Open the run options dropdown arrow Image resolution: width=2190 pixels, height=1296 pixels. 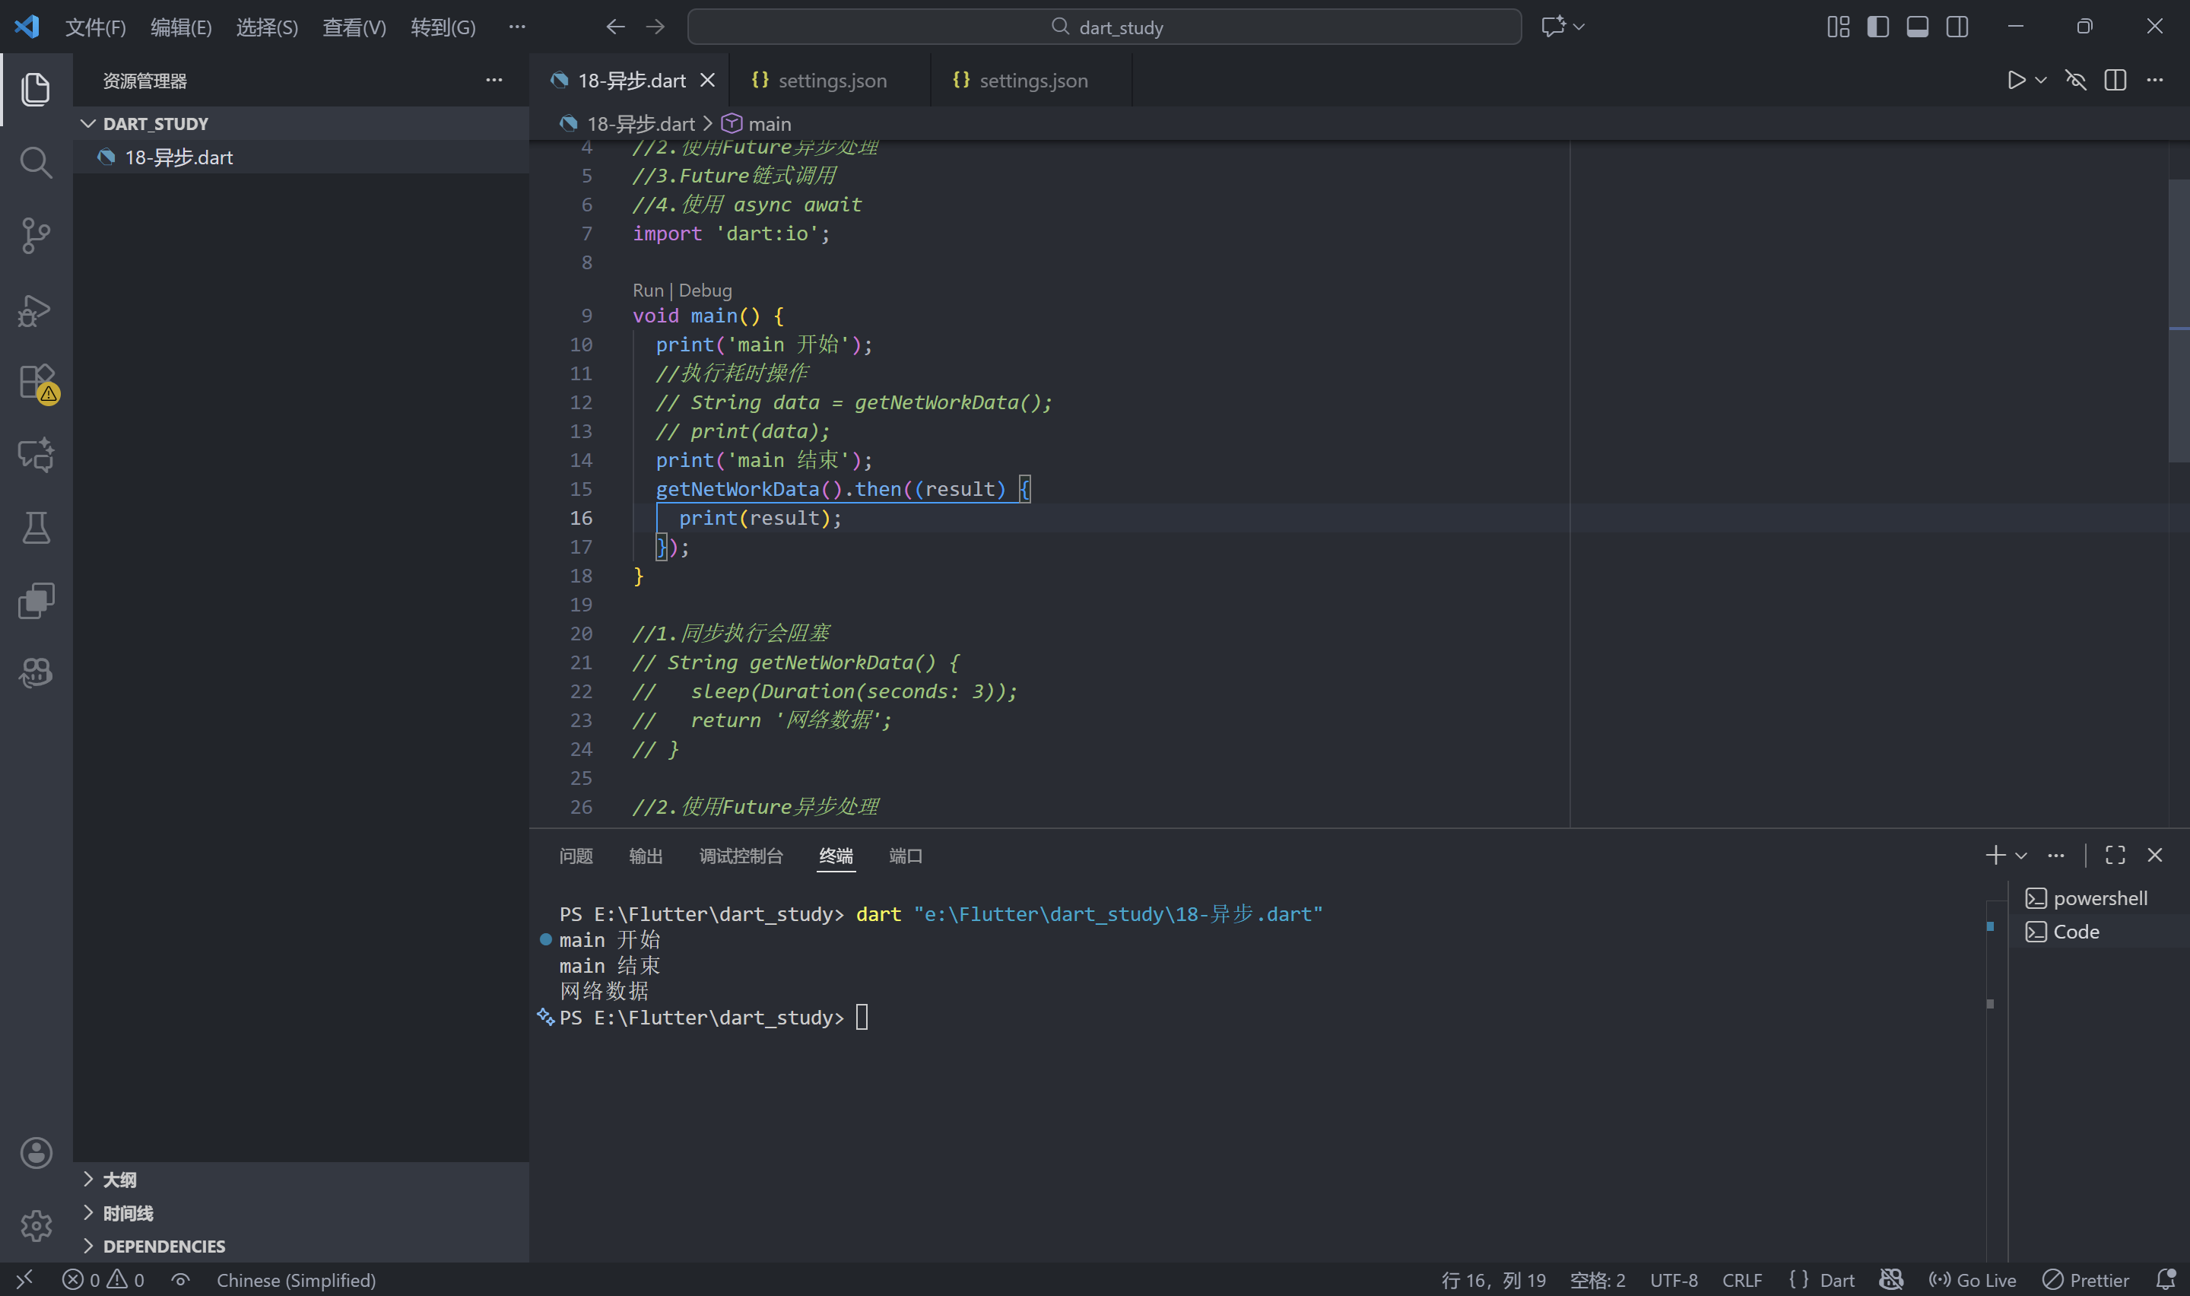coord(2041,81)
